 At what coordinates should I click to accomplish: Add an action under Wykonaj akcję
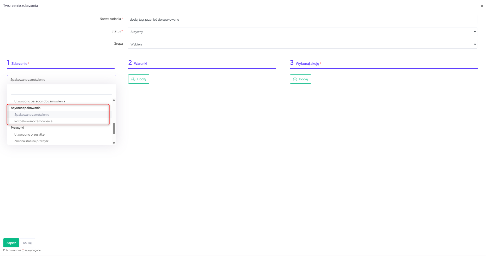(300, 79)
